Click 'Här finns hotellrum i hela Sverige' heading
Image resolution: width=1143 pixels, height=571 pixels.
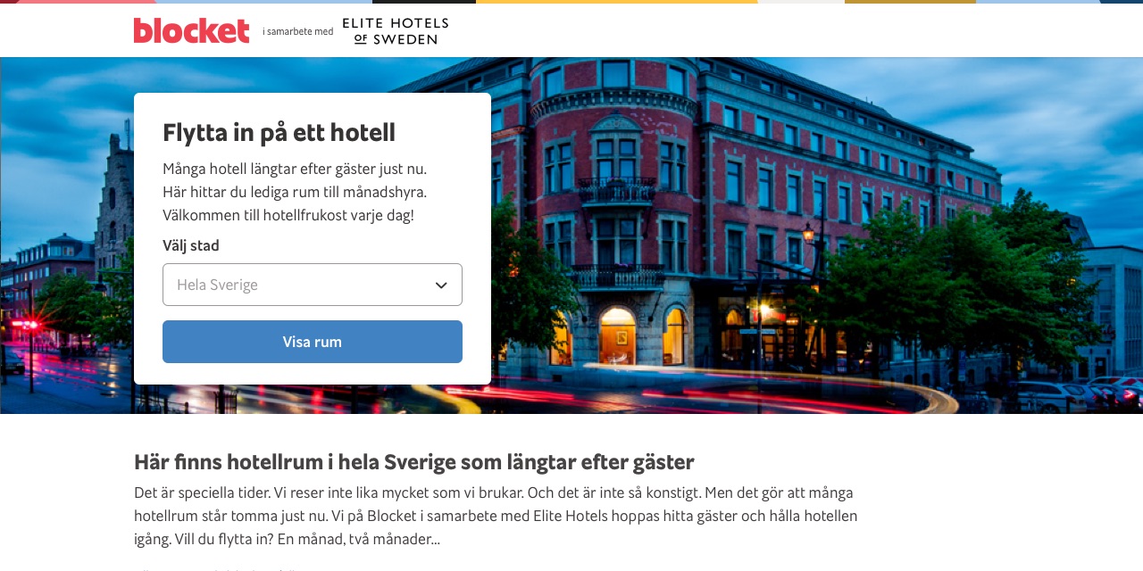click(x=414, y=462)
